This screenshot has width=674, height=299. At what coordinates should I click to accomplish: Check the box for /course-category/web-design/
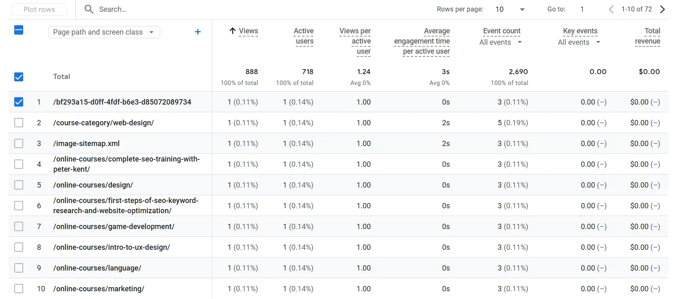pos(19,123)
